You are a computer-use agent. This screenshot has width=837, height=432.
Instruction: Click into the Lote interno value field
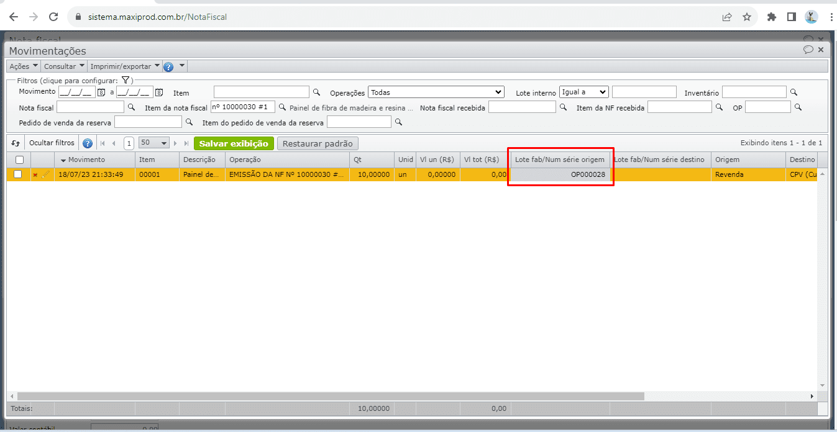click(x=644, y=92)
